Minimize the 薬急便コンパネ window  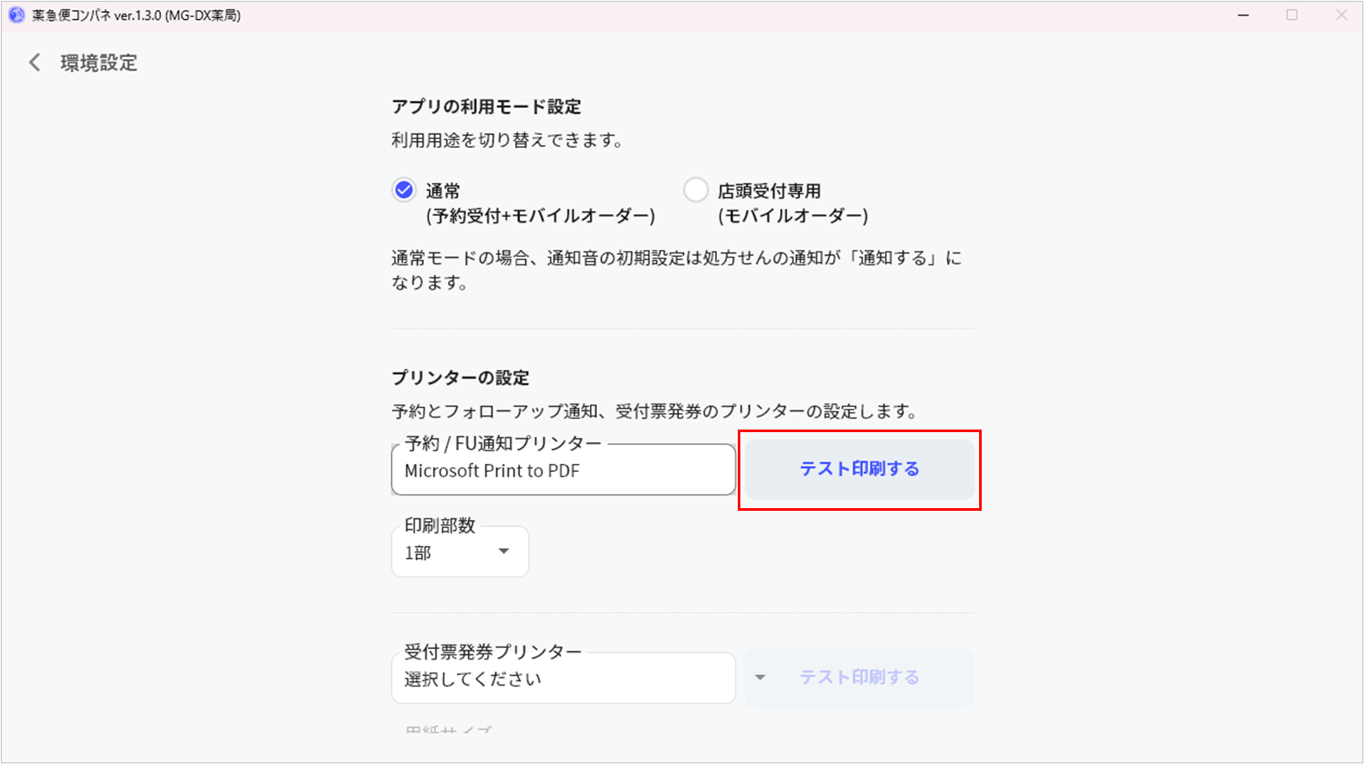1243,16
